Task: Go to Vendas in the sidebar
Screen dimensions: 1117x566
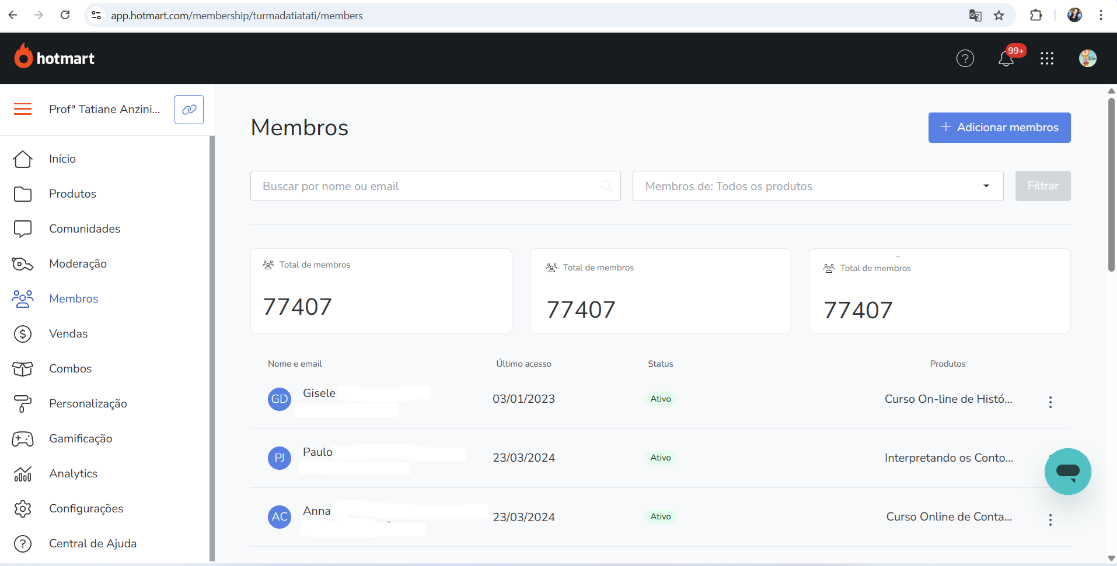Action: point(68,333)
